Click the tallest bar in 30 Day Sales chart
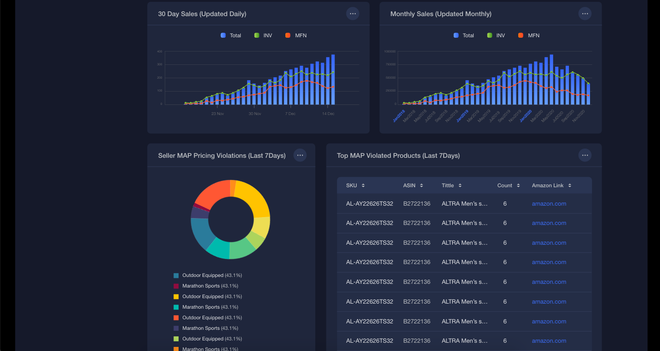 [x=332, y=78]
